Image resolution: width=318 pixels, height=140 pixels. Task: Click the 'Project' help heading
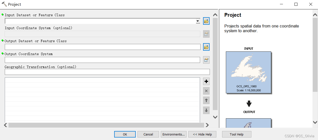[233, 15]
